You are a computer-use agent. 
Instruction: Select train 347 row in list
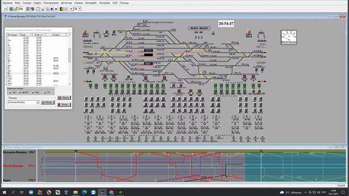37,81
